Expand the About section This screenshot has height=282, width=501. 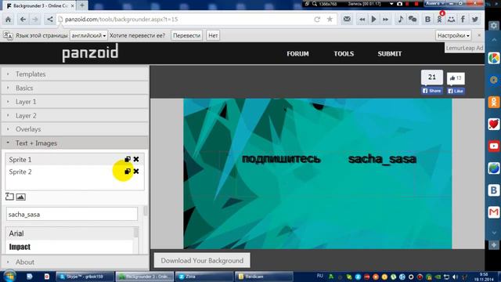click(x=75, y=262)
